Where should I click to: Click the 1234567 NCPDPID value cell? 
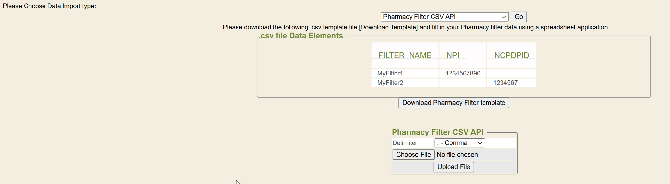pyautogui.click(x=505, y=83)
